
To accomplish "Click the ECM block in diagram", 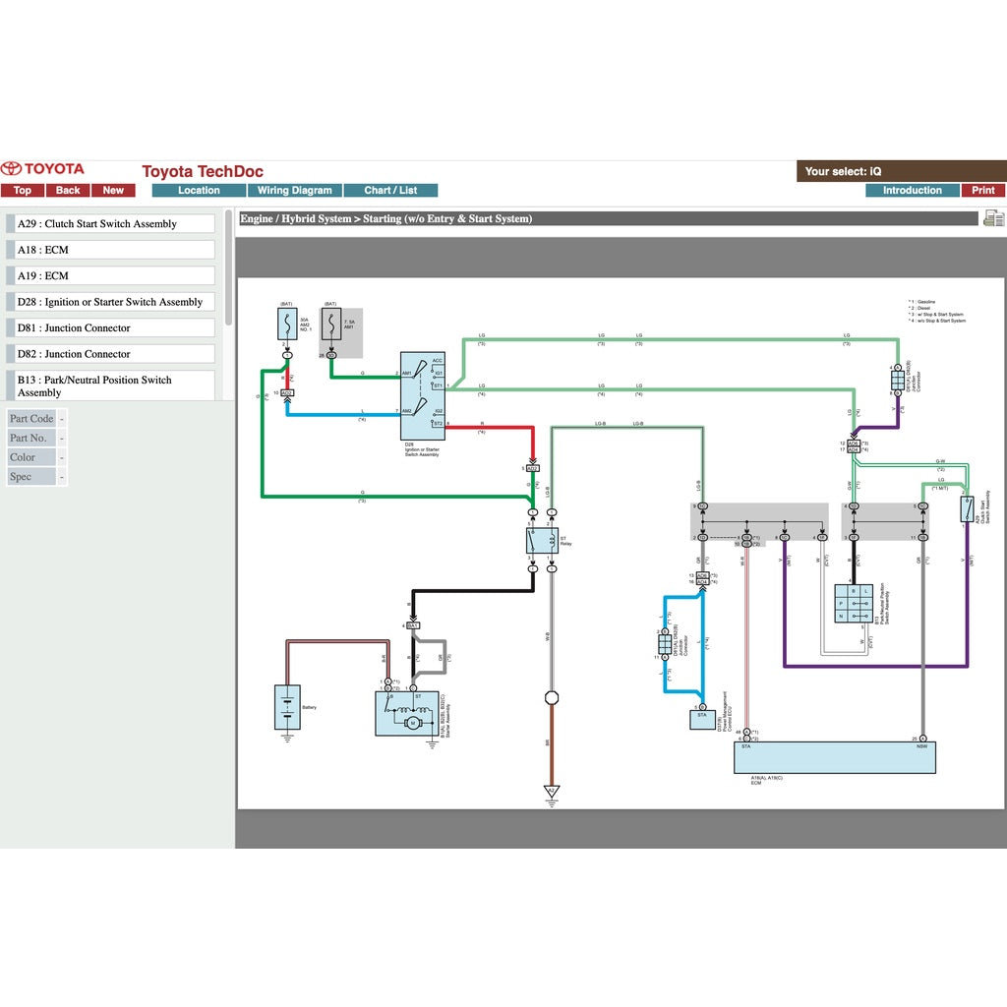I will point(835,758).
